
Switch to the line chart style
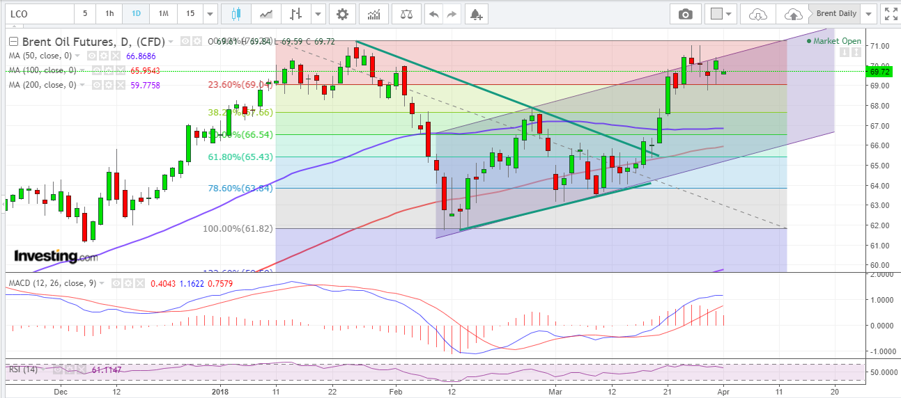click(x=266, y=13)
